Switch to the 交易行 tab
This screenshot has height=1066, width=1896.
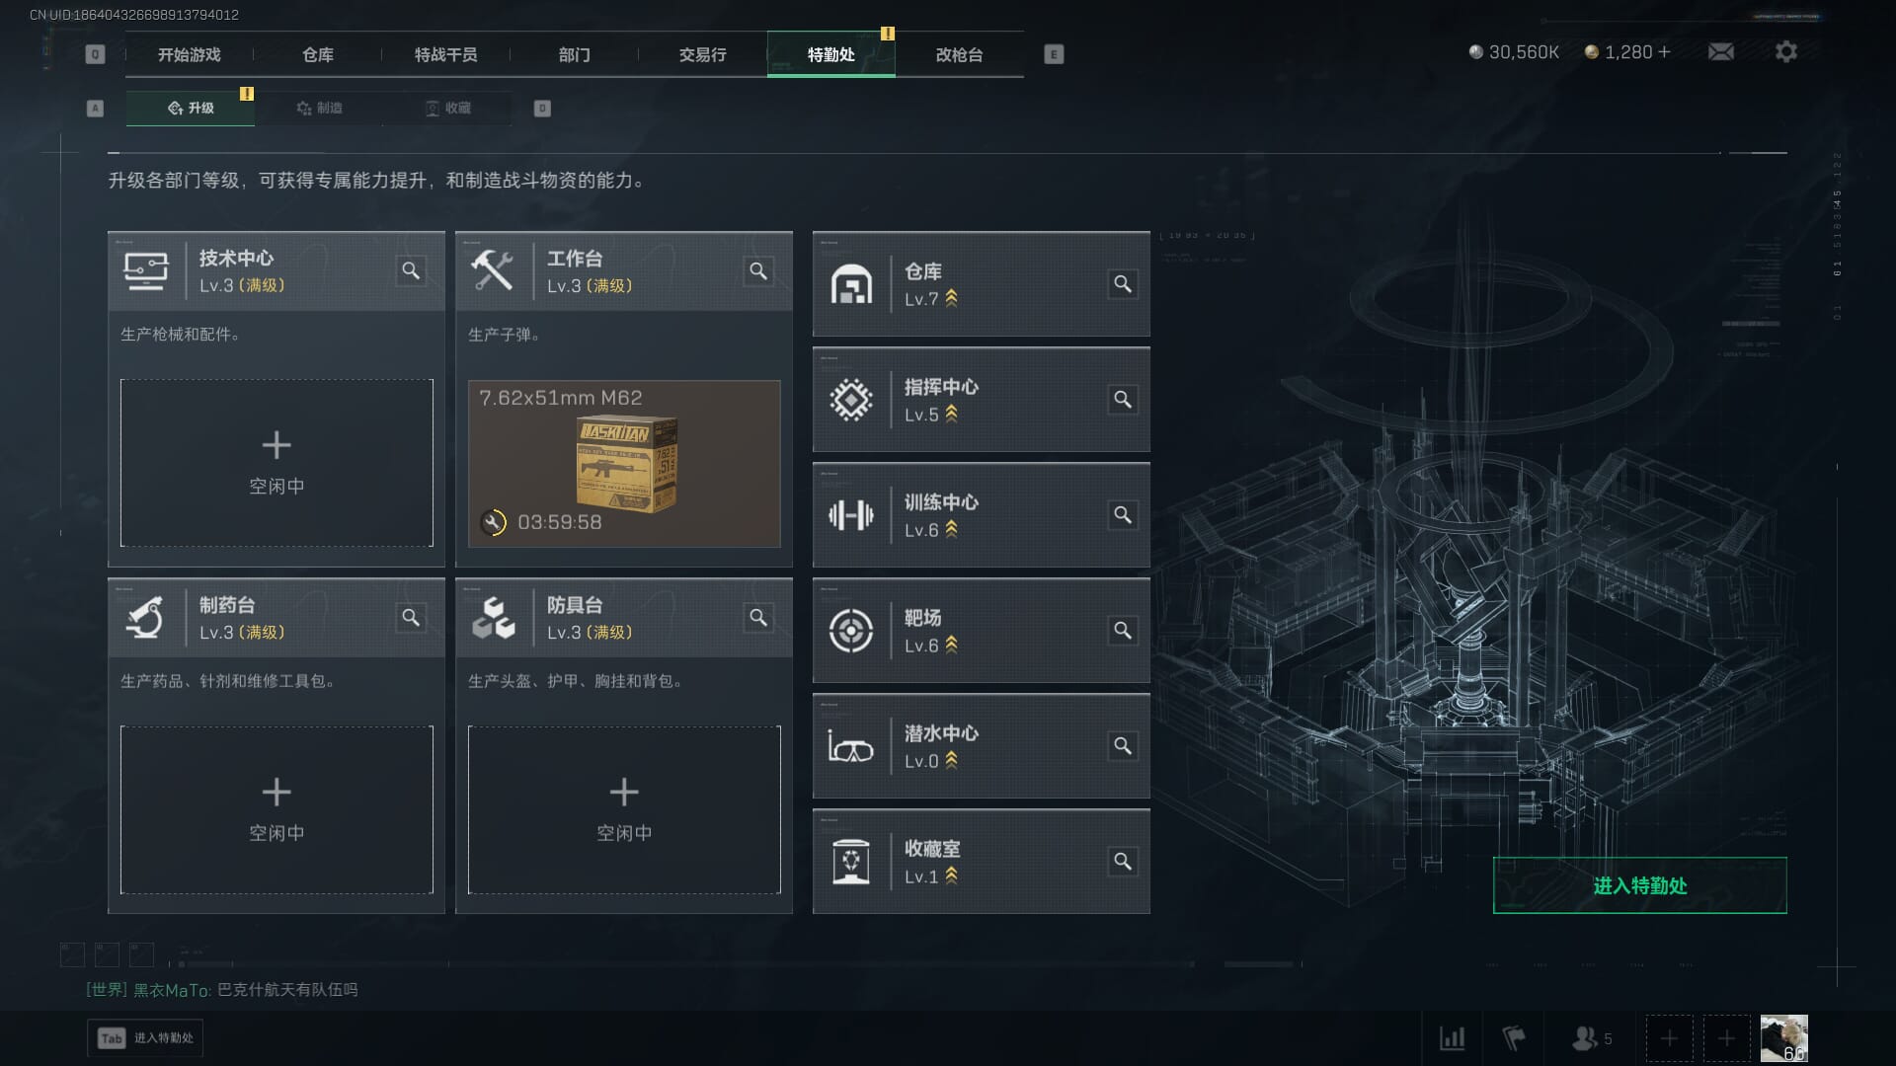point(702,54)
